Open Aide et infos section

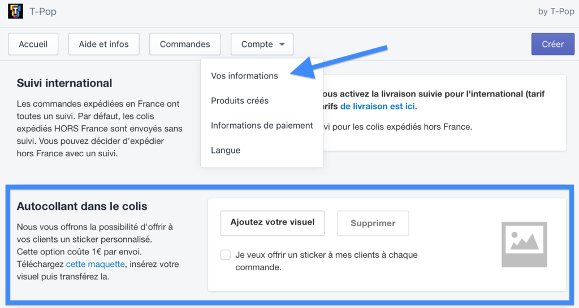pyautogui.click(x=103, y=44)
